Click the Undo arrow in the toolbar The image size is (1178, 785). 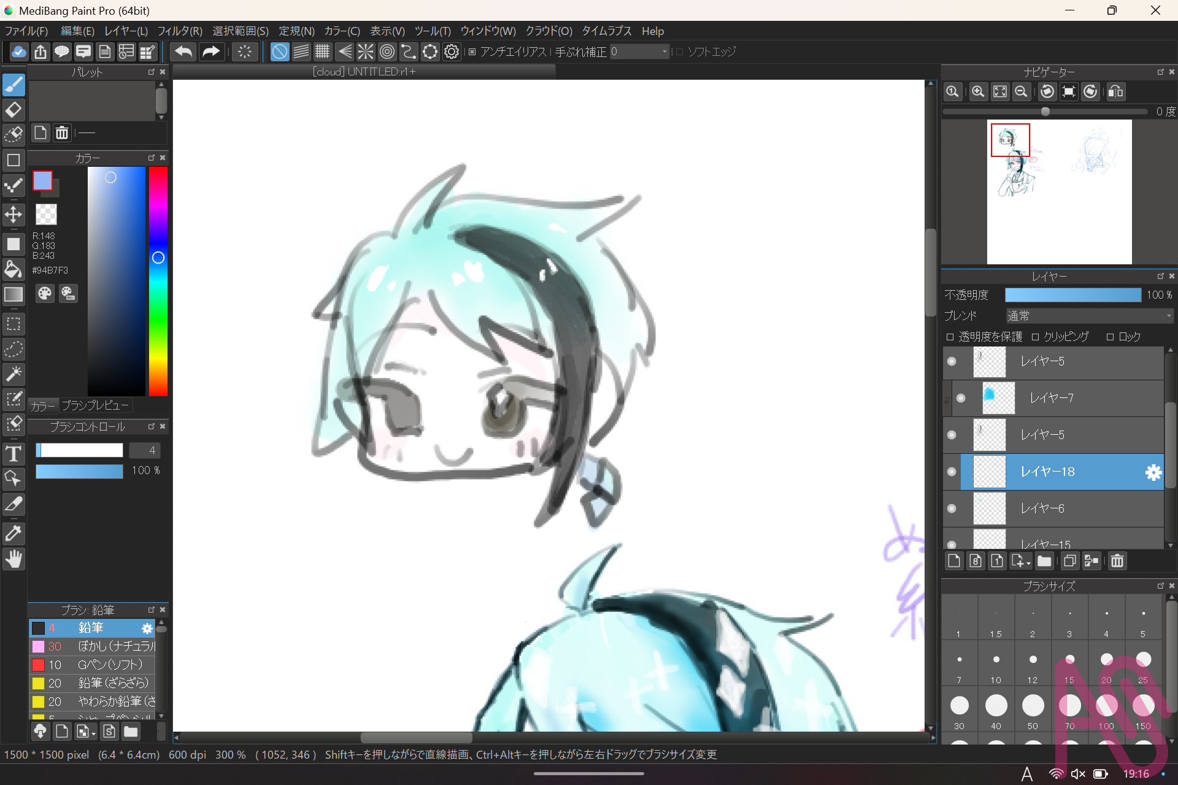tap(182, 52)
